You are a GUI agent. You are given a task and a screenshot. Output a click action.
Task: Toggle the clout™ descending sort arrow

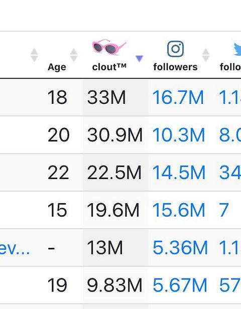[x=139, y=58]
